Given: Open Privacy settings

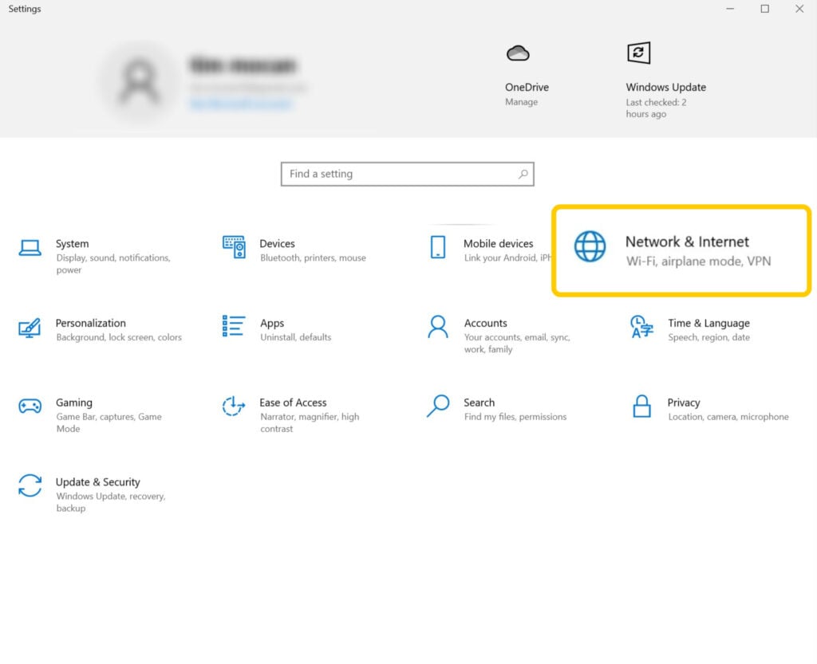Looking at the screenshot, I should (685, 408).
